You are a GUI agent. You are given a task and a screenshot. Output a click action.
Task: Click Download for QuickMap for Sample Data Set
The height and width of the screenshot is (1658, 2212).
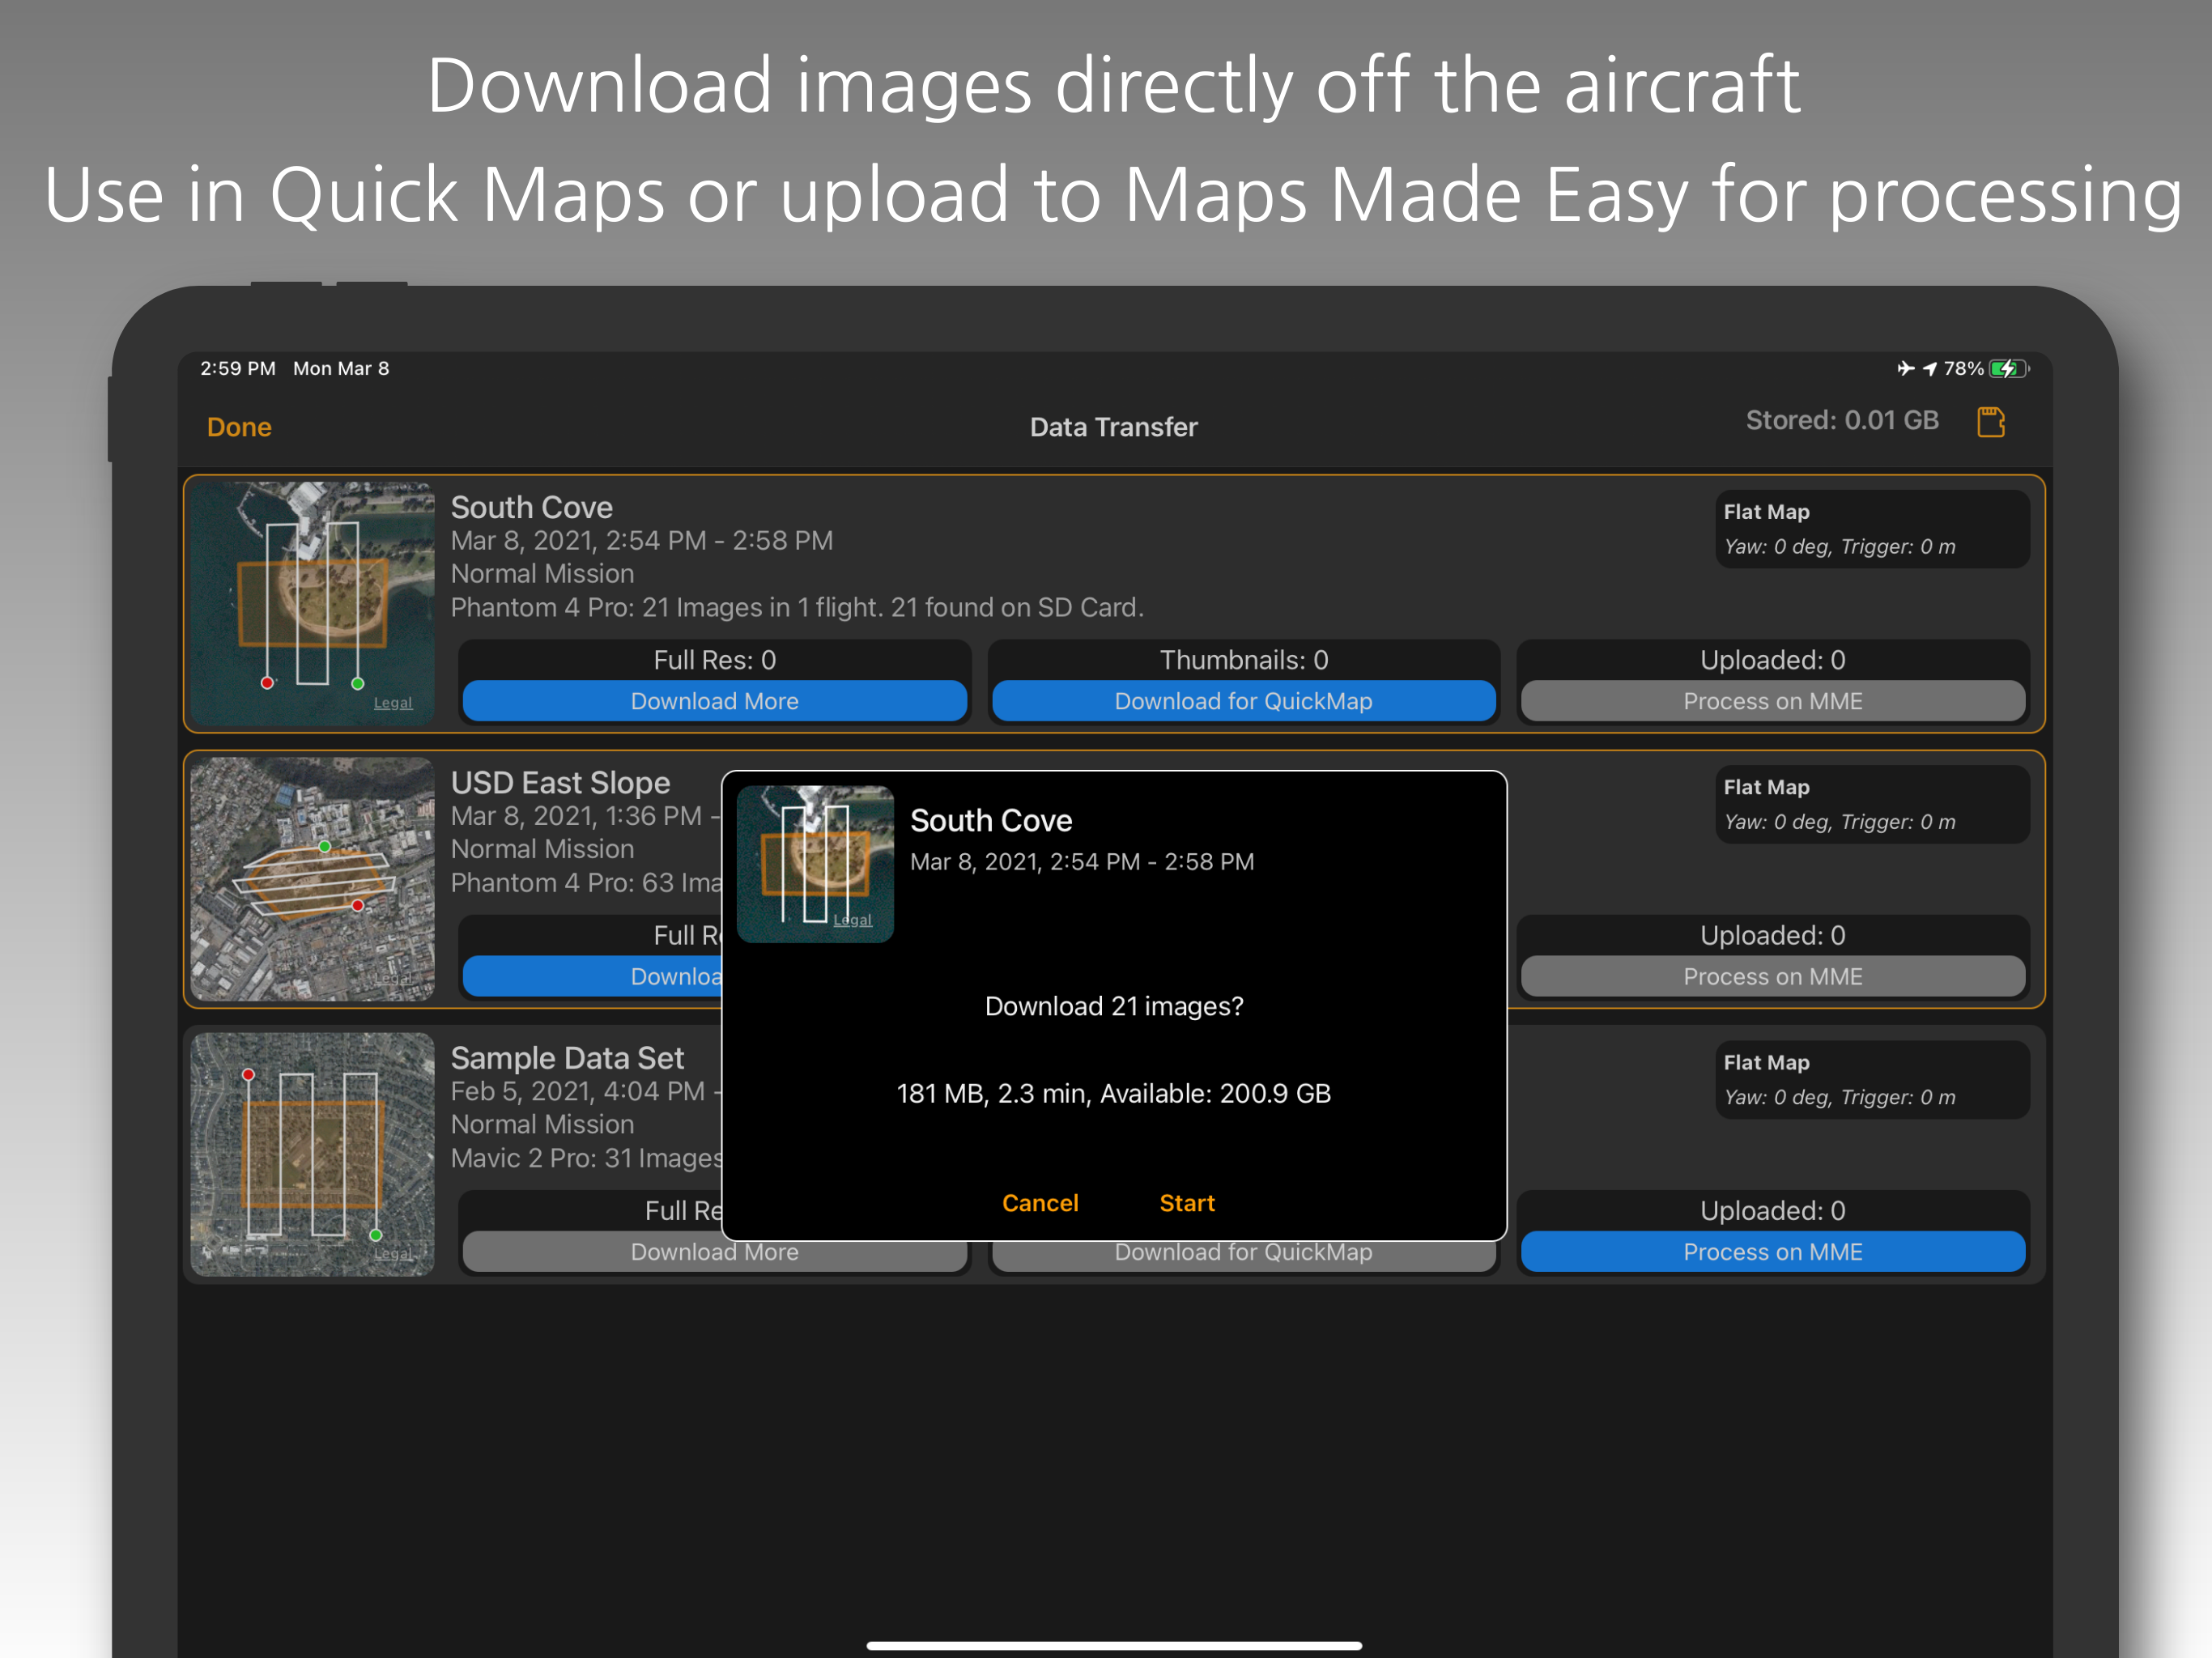click(1243, 1254)
